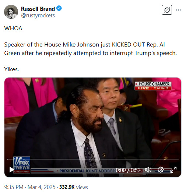Click the blue verified checkmark badge
The width and height of the screenshot is (186, 192).
[59, 8]
